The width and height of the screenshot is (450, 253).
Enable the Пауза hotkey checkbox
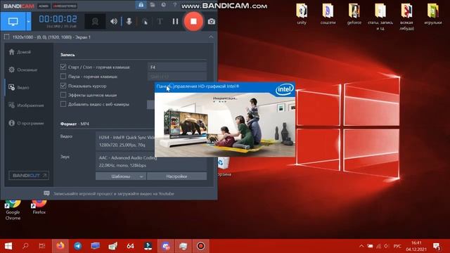point(63,77)
